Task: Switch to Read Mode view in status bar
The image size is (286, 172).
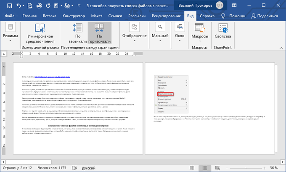Action: pos(192,168)
